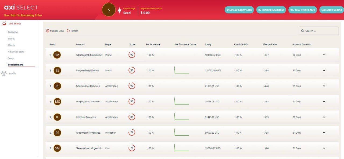The image size is (344, 159).
Task: Click the x5 Funding Multiplier button
Action: 271,10
